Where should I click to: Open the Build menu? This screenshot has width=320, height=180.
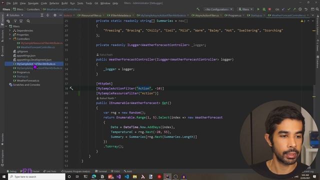click(x=64, y=3)
